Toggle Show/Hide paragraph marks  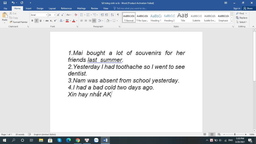point(118,15)
